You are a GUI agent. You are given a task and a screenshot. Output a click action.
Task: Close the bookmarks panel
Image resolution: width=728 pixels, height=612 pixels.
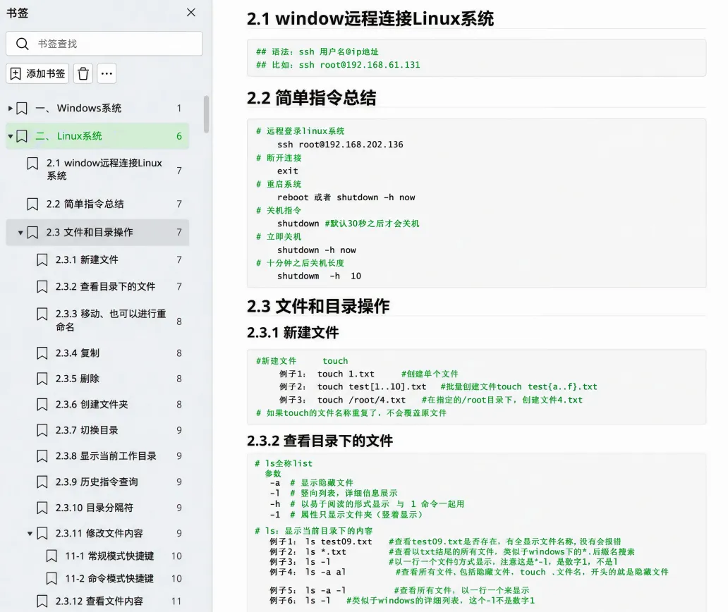[191, 13]
